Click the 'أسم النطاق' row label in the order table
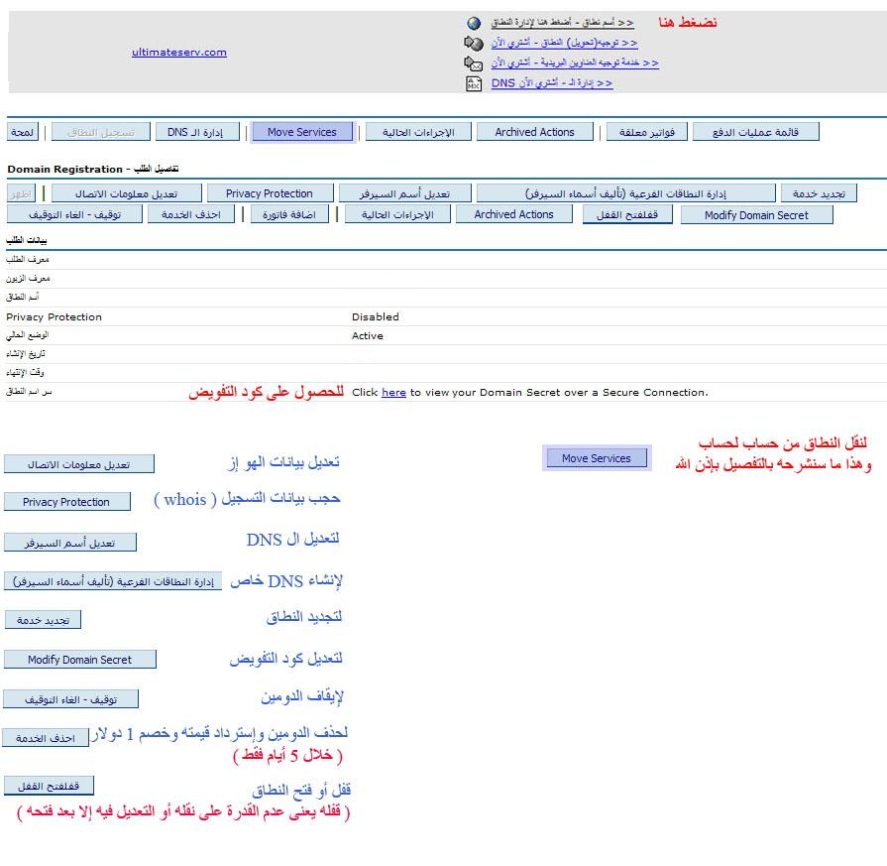887x866 pixels. pos(23,297)
